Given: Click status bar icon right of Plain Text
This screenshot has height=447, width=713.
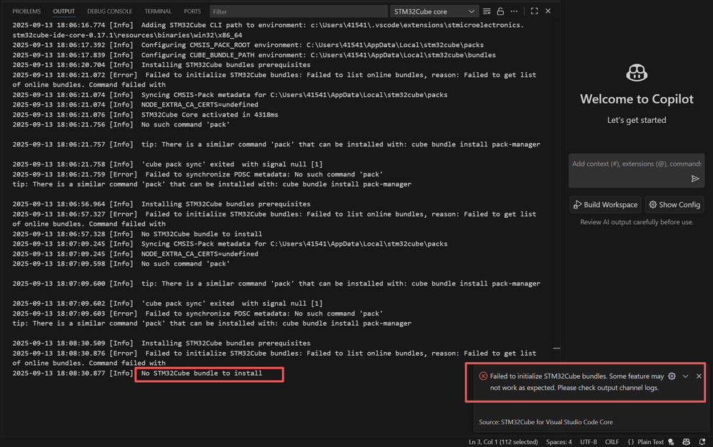Looking at the screenshot, I should click(671, 442).
